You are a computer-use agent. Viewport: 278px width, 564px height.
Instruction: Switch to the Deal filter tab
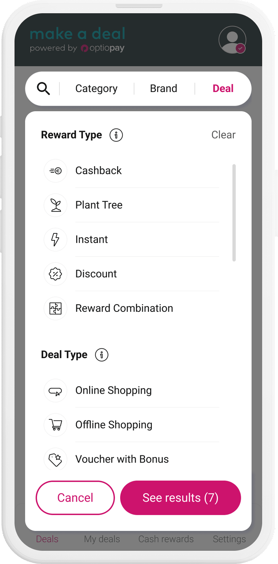(x=223, y=88)
